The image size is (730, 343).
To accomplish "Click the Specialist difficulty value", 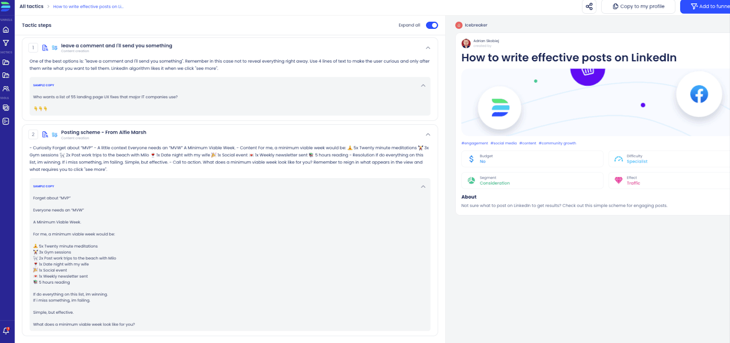I will click(637, 162).
